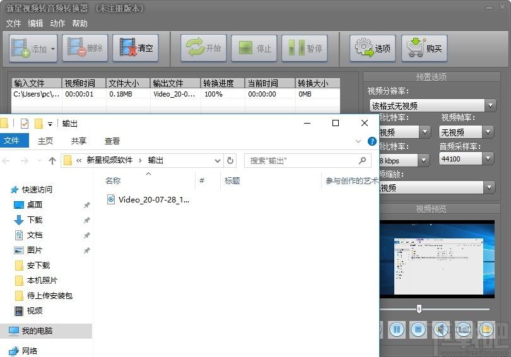The image size is (511, 357).
Task: Open the quick access toolbar customize dropdown
Action: (x=50, y=124)
